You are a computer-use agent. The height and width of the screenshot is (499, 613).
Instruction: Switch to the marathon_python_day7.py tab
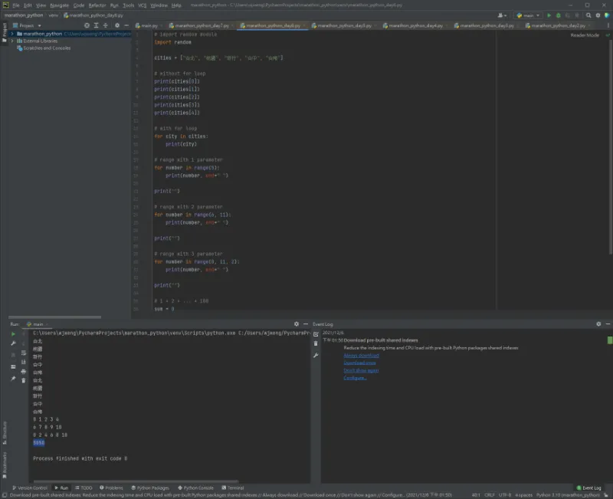point(202,25)
